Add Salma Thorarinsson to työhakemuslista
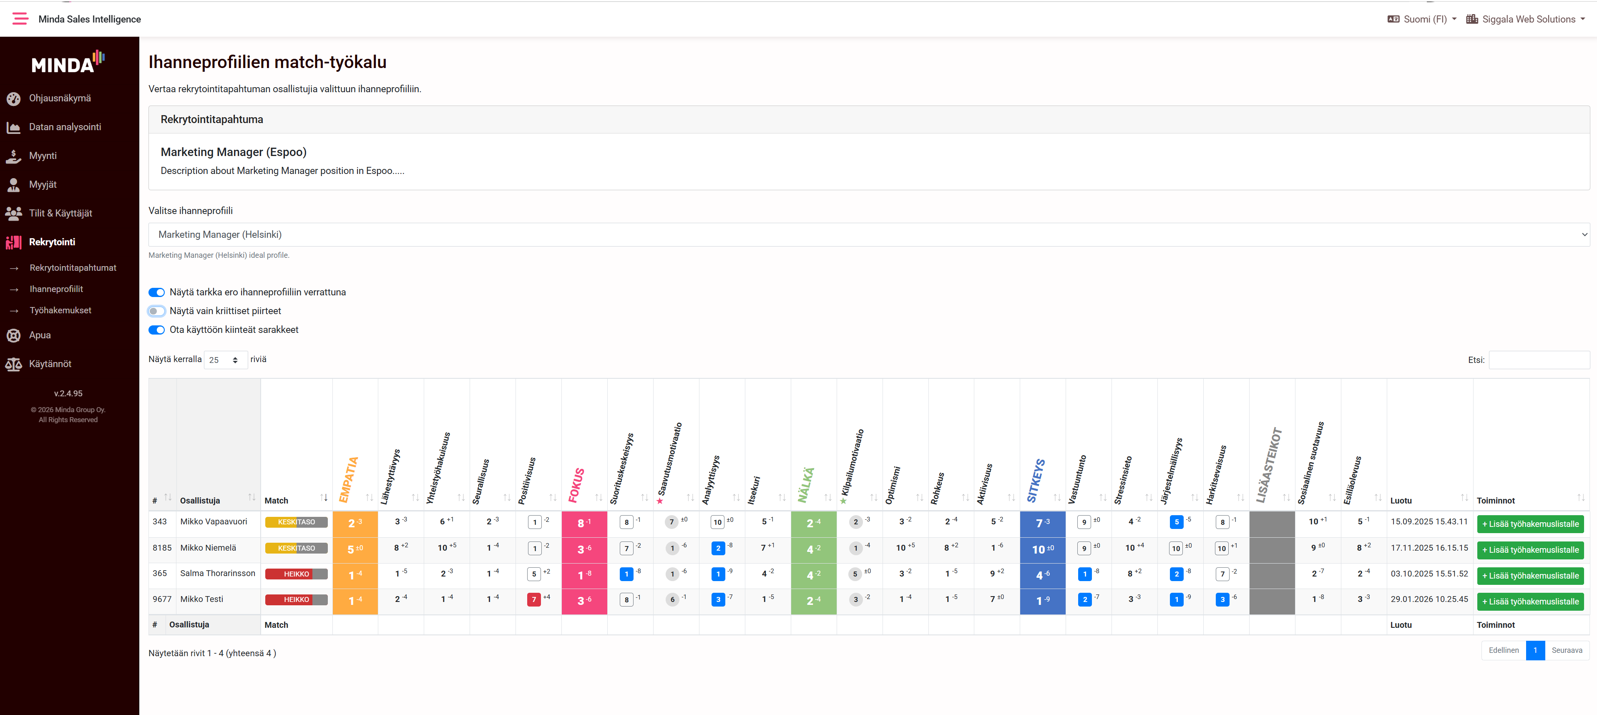Viewport: 1597px width, 715px height. click(x=1531, y=576)
